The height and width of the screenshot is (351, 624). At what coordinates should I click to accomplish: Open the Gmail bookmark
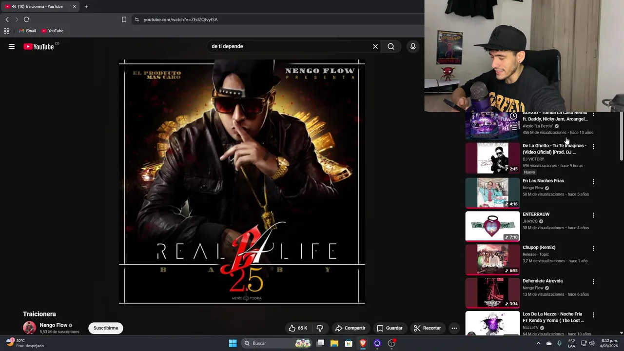pyautogui.click(x=27, y=31)
